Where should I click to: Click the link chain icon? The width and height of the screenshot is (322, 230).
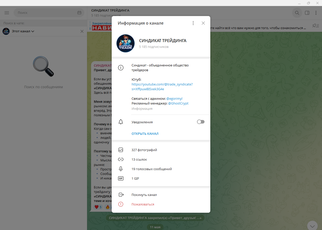click(121, 160)
